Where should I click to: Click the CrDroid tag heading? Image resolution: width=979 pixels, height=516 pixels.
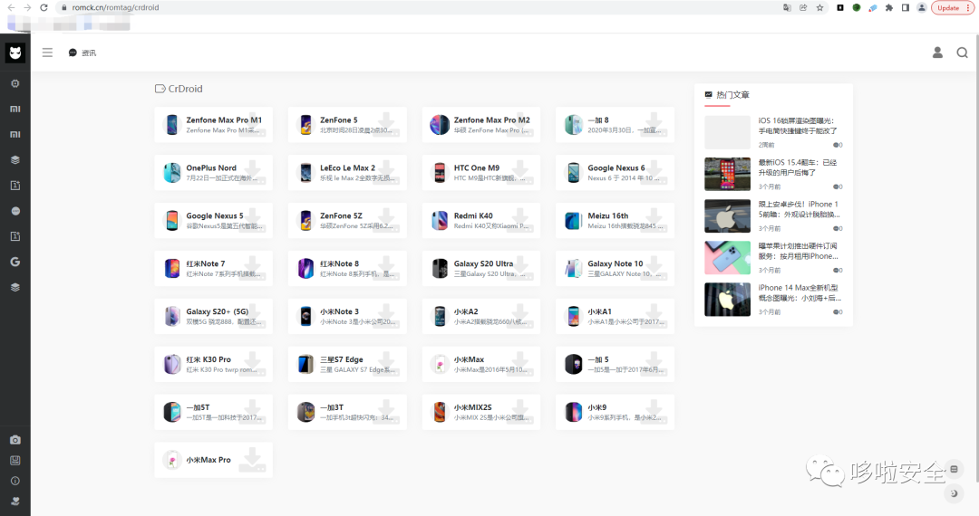pos(179,89)
